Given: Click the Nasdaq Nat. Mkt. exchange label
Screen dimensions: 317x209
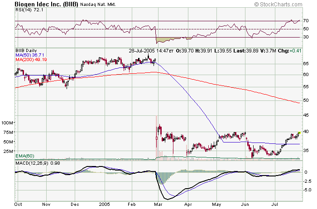Looking at the screenshot, I should (98, 4).
